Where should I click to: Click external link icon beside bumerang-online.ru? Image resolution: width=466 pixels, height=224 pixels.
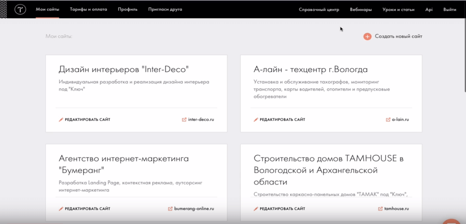[x=170, y=209]
